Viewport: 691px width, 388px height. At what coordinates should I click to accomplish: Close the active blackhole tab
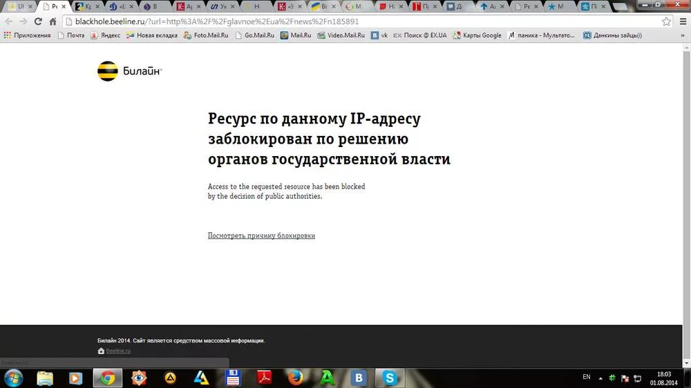click(64, 7)
